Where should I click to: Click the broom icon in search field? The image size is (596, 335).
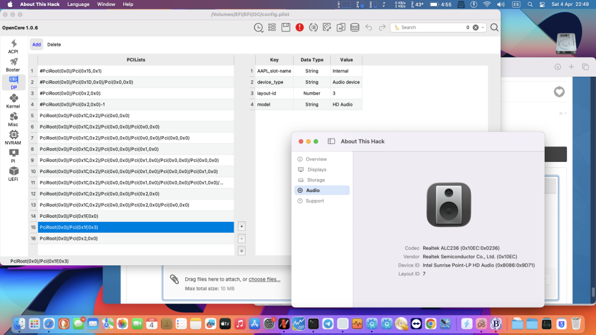pyautogui.click(x=396, y=27)
